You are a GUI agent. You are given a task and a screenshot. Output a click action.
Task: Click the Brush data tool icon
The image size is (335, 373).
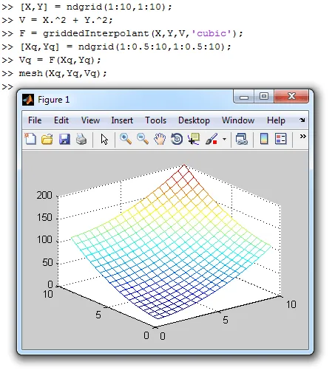pyautogui.click(x=212, y=139)
